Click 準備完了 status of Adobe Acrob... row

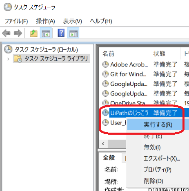[x=165, y=64]
